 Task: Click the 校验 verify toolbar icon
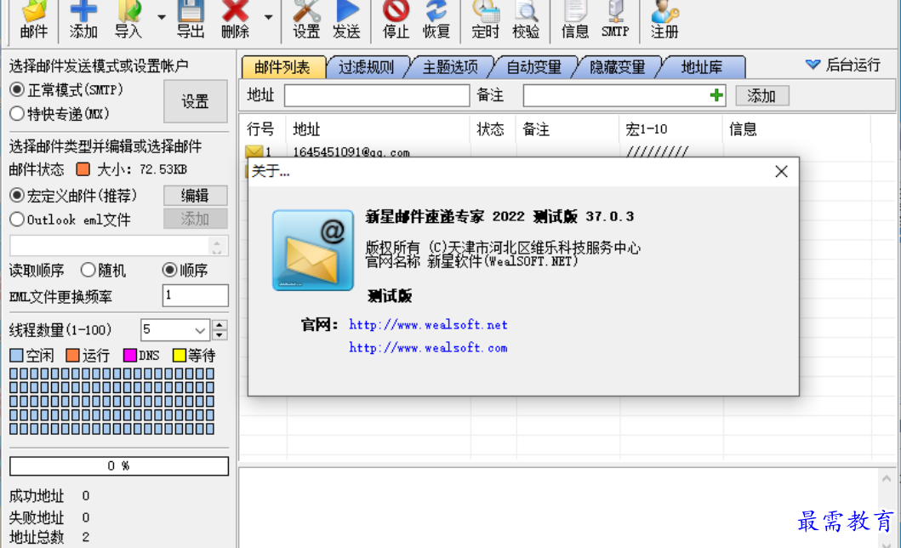click(x=526, y=20)
